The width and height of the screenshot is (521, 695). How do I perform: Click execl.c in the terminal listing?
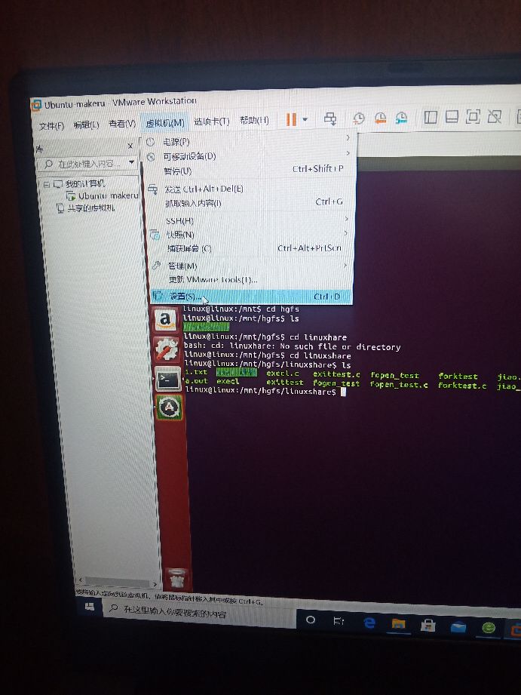(283, 374)
